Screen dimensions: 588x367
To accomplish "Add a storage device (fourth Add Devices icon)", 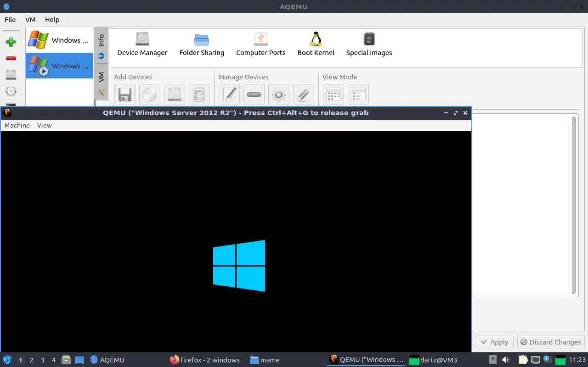I will click(199, 95).
